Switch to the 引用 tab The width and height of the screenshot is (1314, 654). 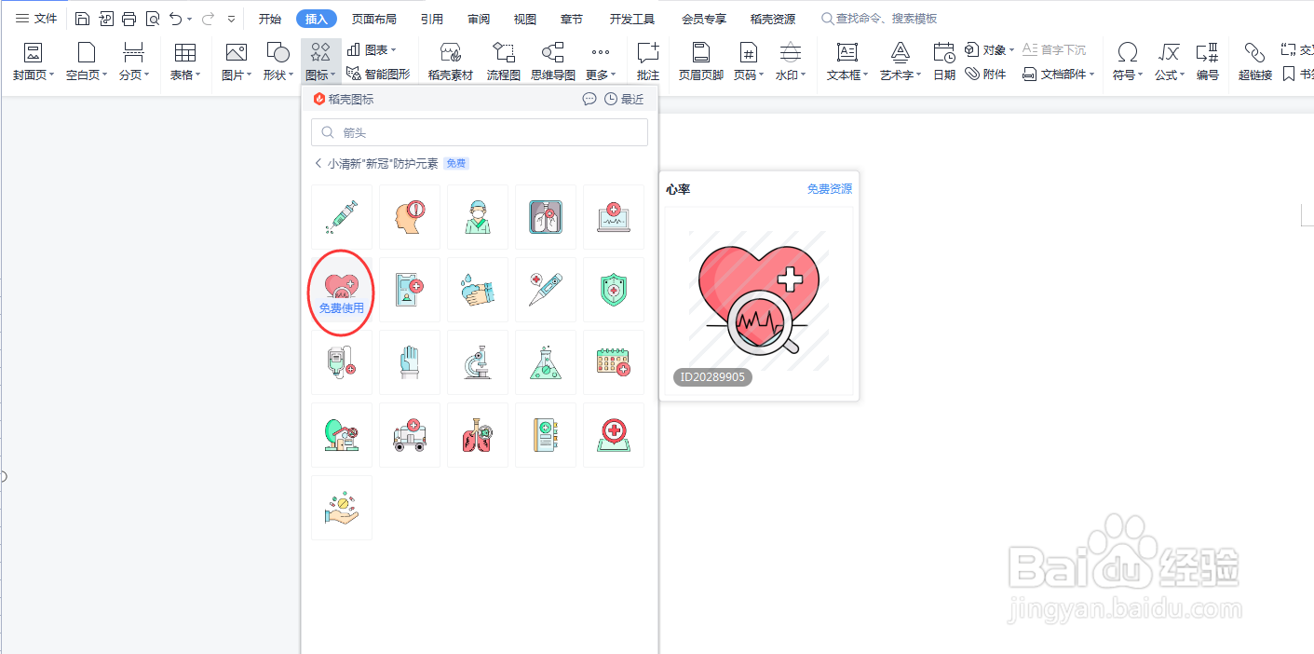431,19
